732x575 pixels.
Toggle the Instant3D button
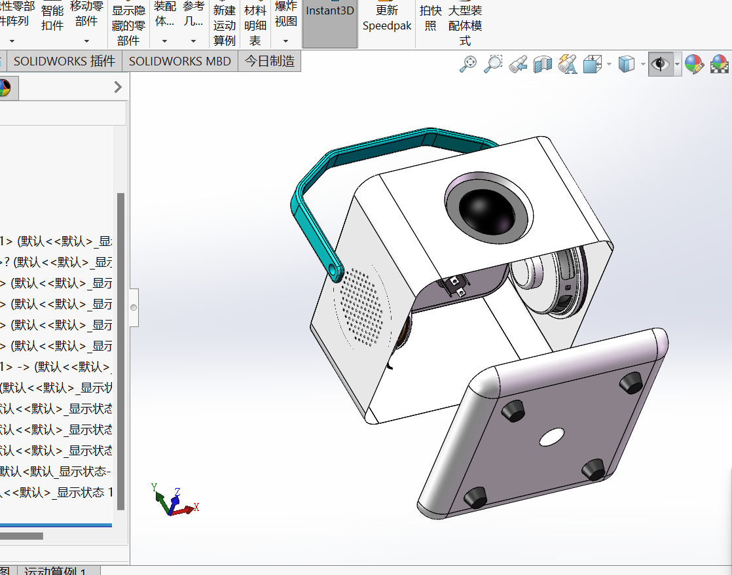(330, 24)
